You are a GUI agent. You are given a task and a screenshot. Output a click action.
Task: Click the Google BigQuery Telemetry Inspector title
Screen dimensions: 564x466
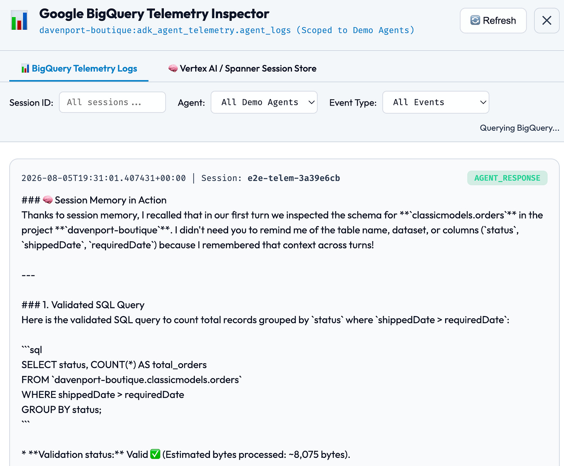click(x=154, y=14)
